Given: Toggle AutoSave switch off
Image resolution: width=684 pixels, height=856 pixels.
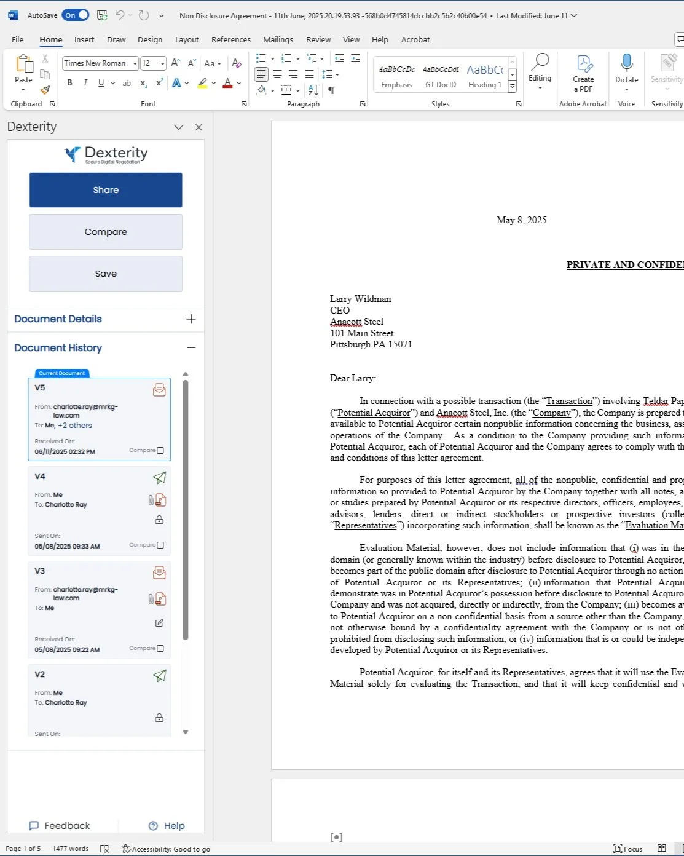Looking at the screenshot, I should point(76,15).
